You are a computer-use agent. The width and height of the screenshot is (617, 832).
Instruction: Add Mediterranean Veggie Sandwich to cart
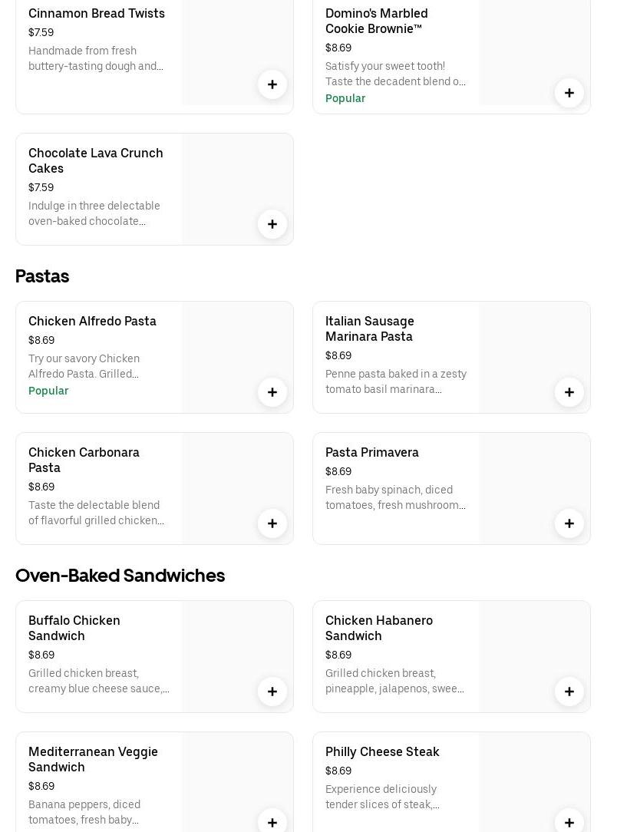point(272,822)
